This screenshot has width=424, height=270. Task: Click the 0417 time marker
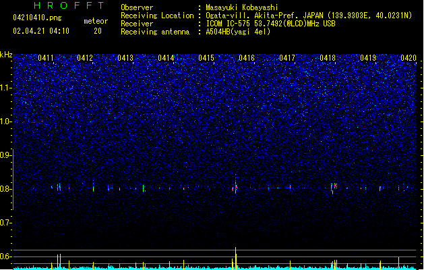(x=287, y=58)
